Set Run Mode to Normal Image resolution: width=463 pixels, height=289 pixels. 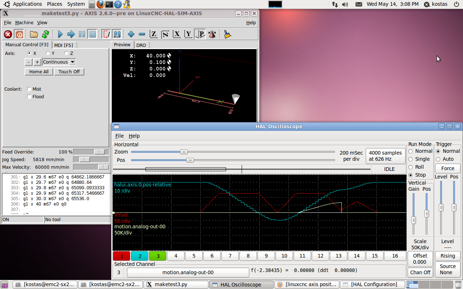point(411,151)
